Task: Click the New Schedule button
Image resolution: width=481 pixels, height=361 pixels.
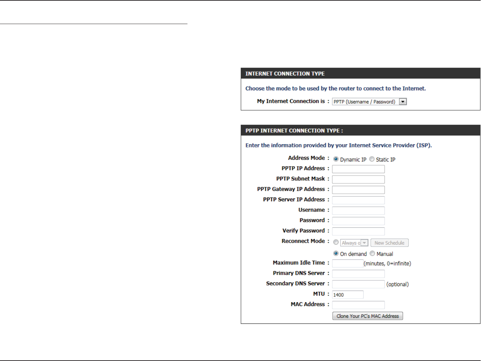Action: [x=389, y=243]
